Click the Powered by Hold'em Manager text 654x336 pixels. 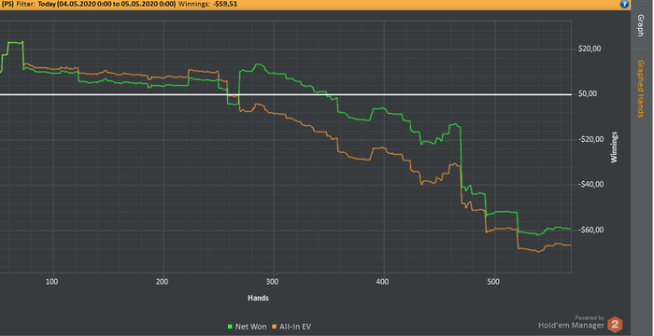[x=572, y=322]
